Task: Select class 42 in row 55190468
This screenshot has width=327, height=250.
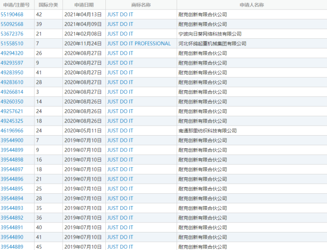Action: pyautogui.click(x=39, y=14)
